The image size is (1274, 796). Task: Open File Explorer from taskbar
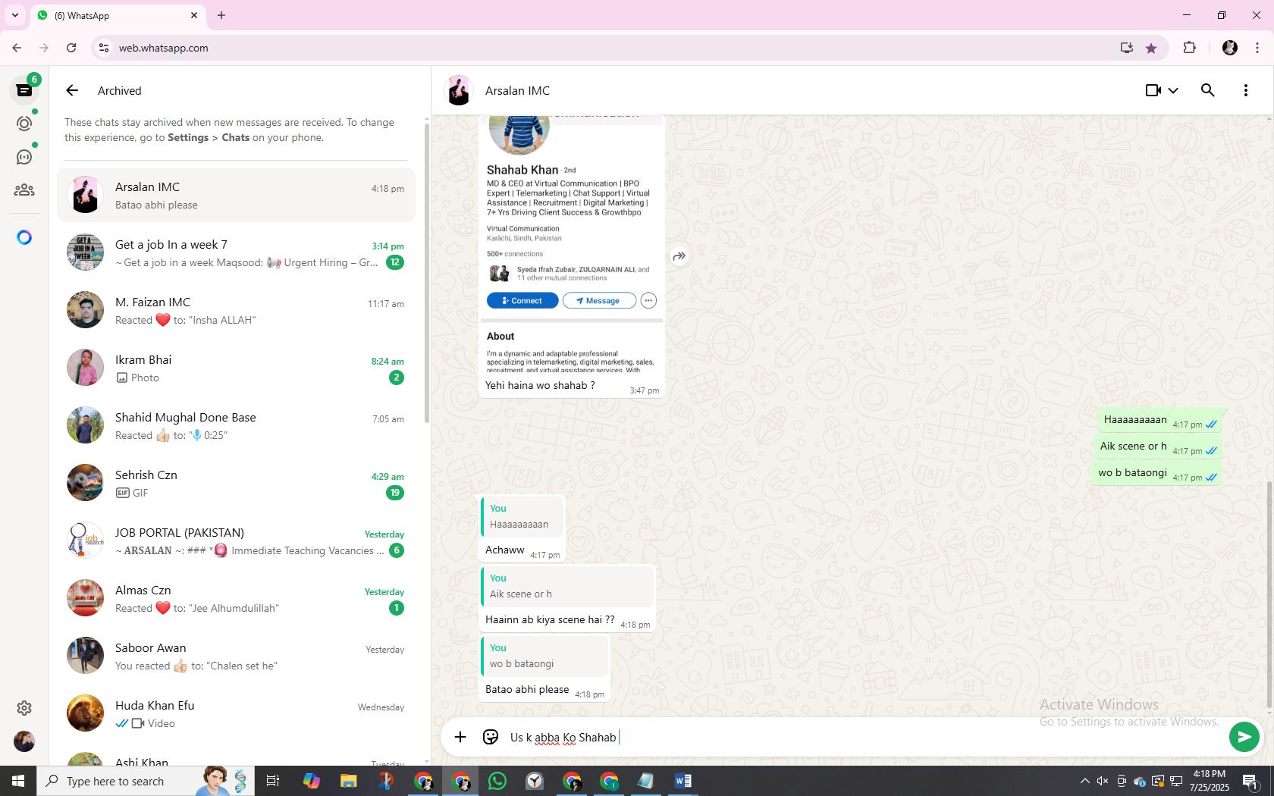348,781
